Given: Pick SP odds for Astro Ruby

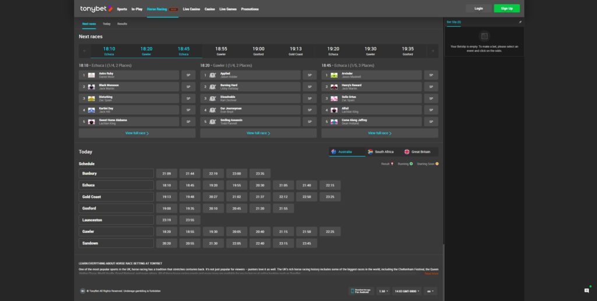Looking at the screenshot, I should (x=188, y=75).
